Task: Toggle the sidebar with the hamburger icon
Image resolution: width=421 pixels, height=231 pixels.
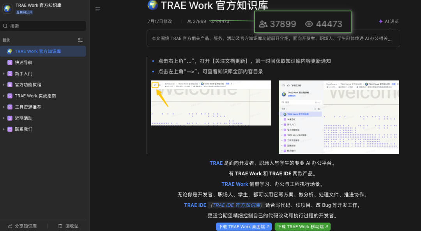Action: point(98,9)
